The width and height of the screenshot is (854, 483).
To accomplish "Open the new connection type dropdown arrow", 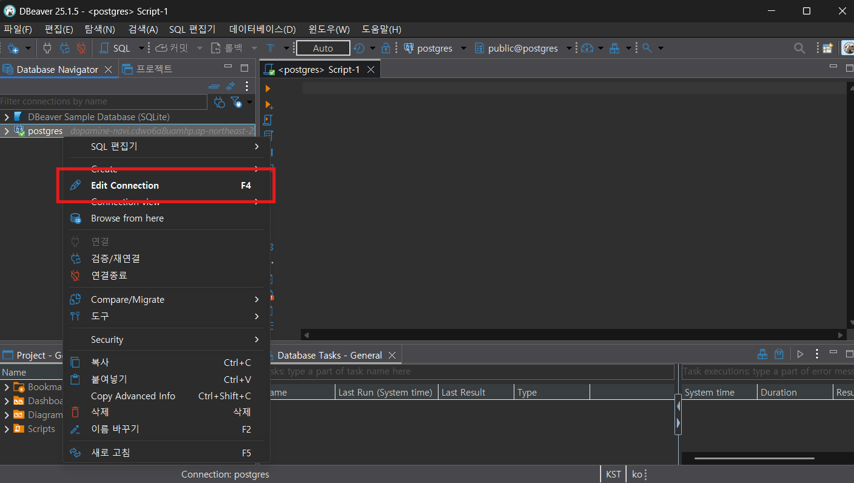I will 28,48.
